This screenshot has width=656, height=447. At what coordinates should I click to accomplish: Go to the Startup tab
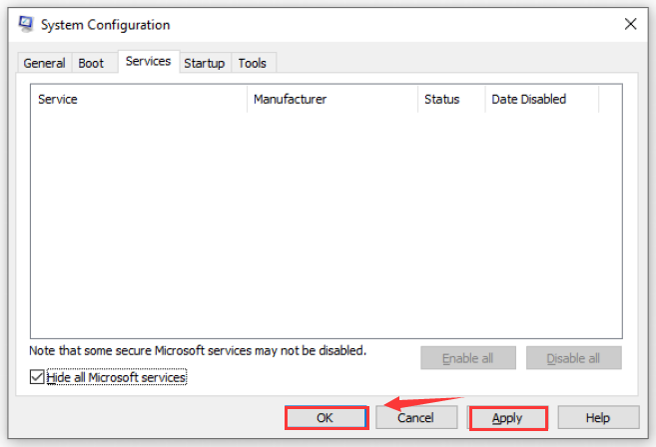pos(205,63)
